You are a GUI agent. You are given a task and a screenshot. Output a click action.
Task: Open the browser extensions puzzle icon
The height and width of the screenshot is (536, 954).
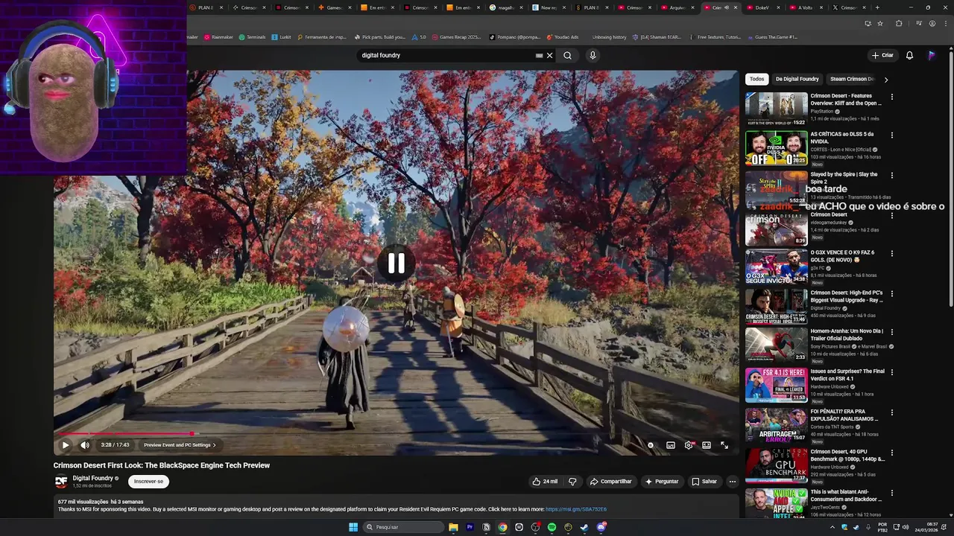[x=899, y=23]
